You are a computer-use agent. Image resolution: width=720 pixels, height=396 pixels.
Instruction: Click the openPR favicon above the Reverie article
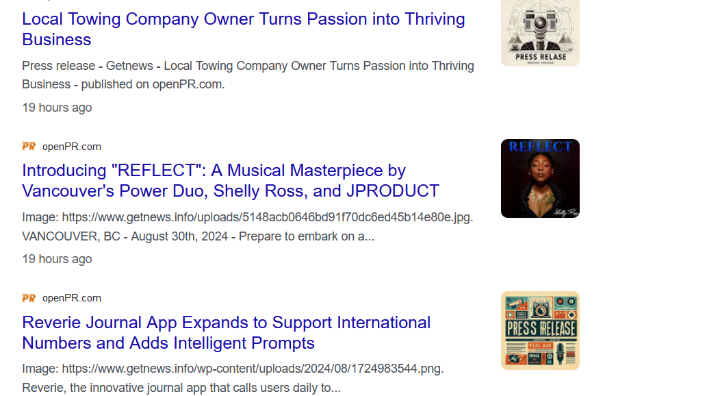click(29, 298)
